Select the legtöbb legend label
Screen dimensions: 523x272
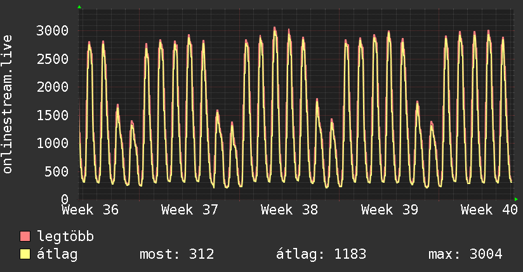coord(65,236)
